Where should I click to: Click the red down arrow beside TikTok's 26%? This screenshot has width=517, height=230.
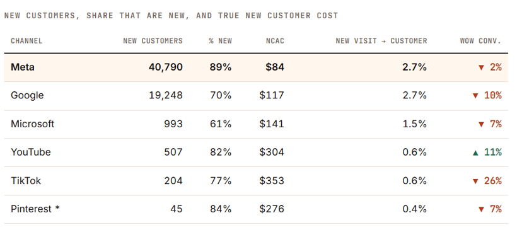pos(475,181)
